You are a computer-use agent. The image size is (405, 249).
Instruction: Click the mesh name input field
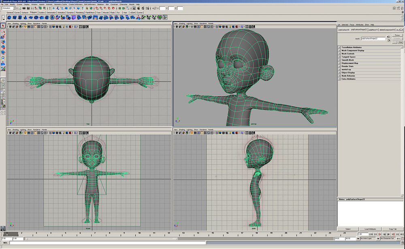coord(373,38)
